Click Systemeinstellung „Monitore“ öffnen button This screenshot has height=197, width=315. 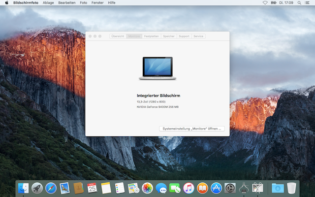[x=192, y=129]
